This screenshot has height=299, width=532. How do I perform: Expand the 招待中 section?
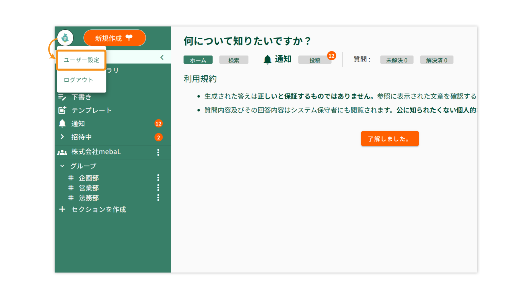click(62, 137)
